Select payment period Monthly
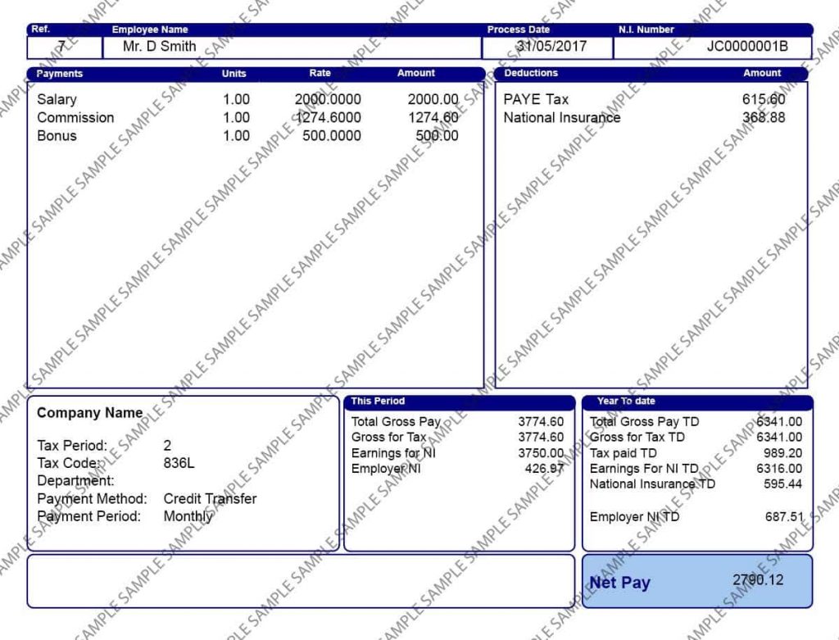Screen dimensions: 839x640 tap(188, 517)
